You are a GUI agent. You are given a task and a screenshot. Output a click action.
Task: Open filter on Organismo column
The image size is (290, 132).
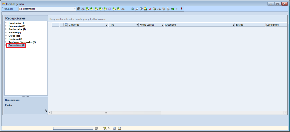pyautogui.click(x=233, y=25)
